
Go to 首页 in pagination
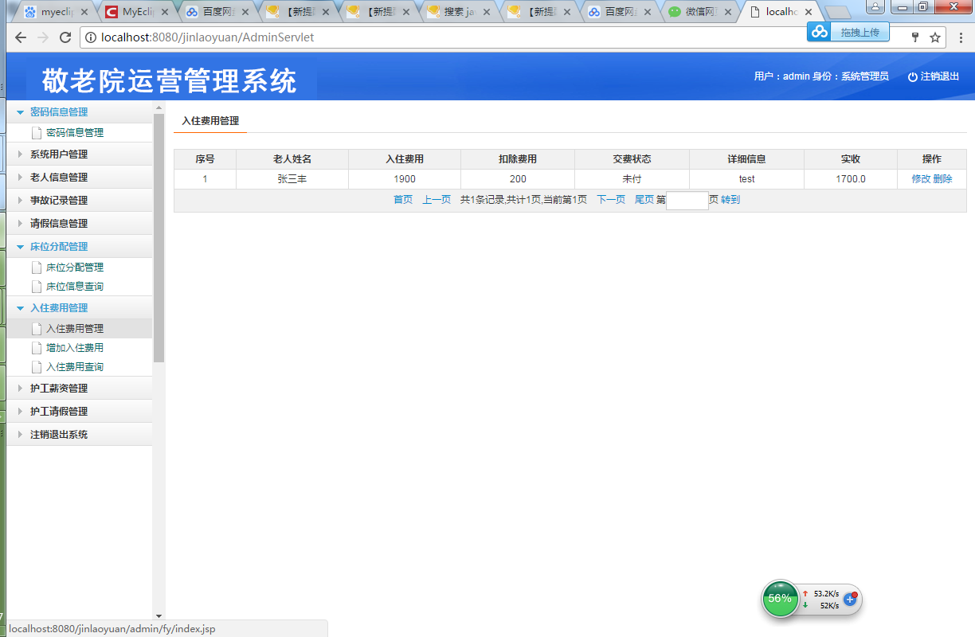(x=403, y=200)
